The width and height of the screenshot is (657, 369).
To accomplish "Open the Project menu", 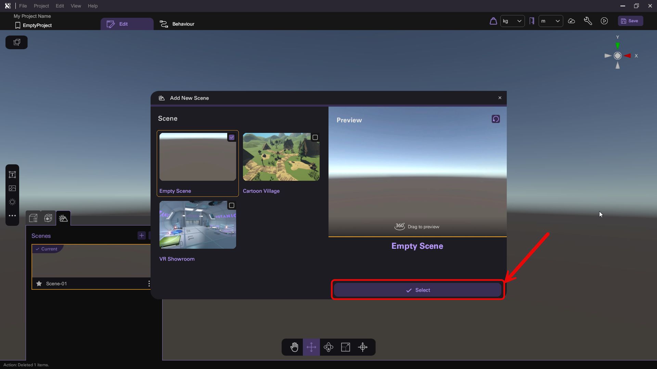I will (41, 6).
